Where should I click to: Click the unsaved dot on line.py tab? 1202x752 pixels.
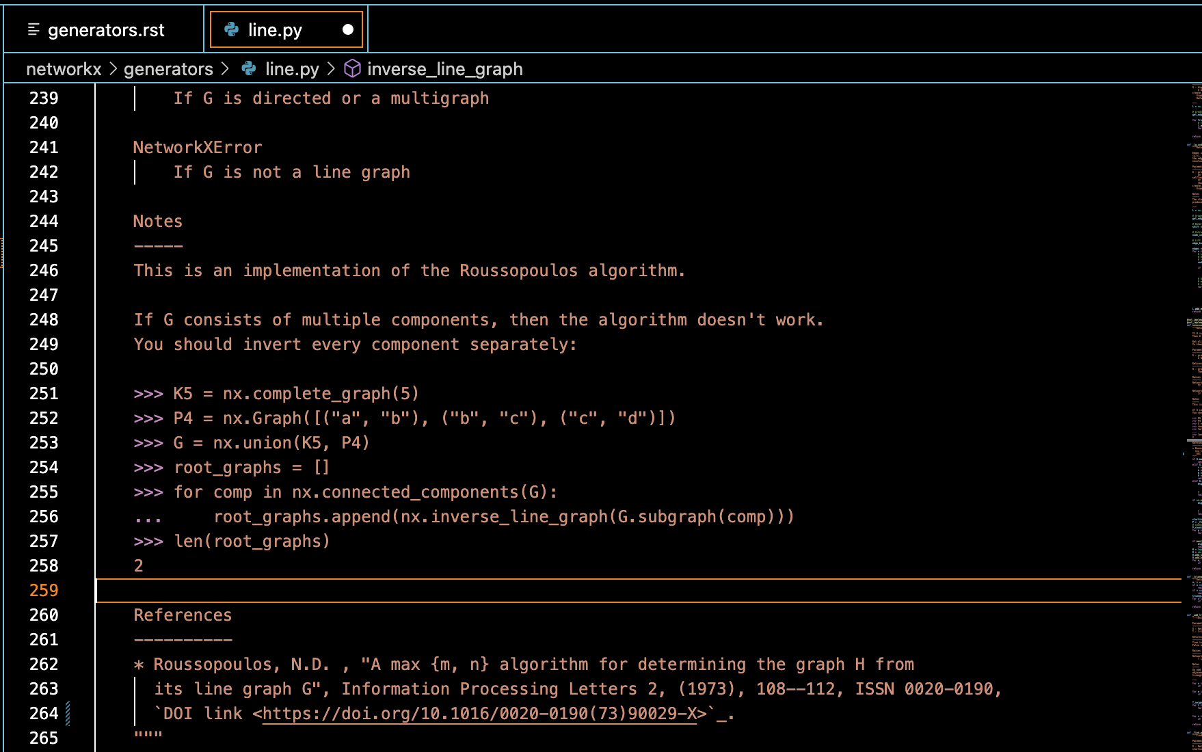348,29
